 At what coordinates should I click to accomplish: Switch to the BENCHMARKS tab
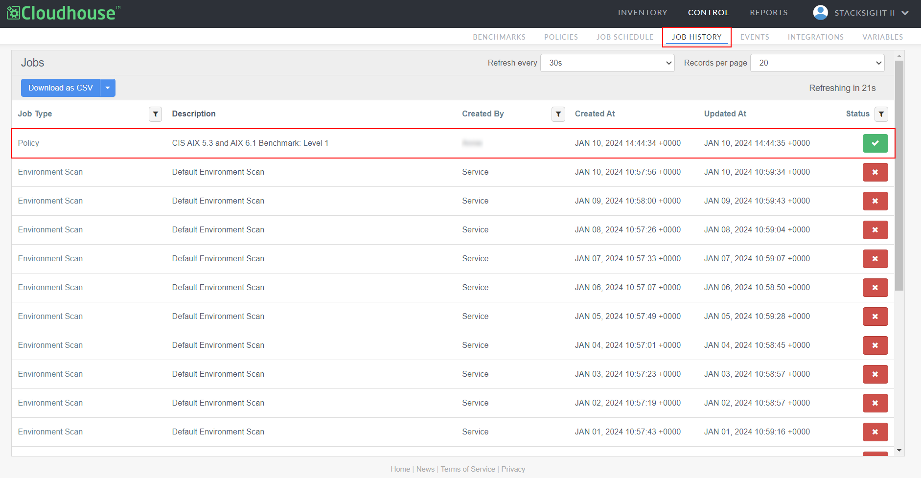(x=499, y=37)
